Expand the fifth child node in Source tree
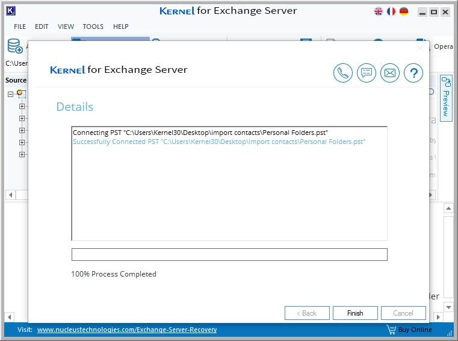This screenshot has height=341, width=458. pos(22,154)
